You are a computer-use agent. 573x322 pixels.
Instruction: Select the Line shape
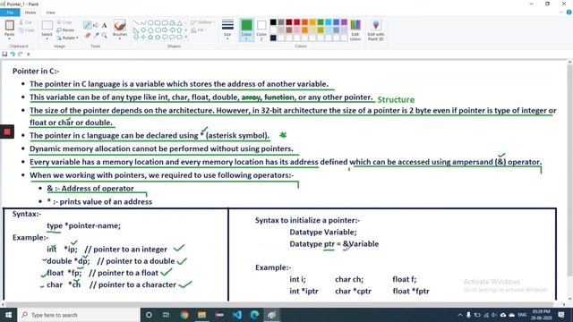click(136, 22)
